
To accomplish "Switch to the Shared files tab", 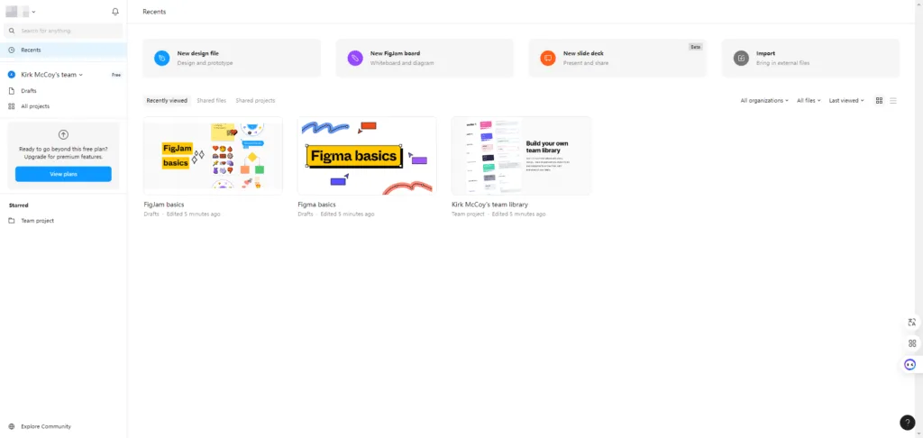I will pyautogui.click(x=211, y=100).
